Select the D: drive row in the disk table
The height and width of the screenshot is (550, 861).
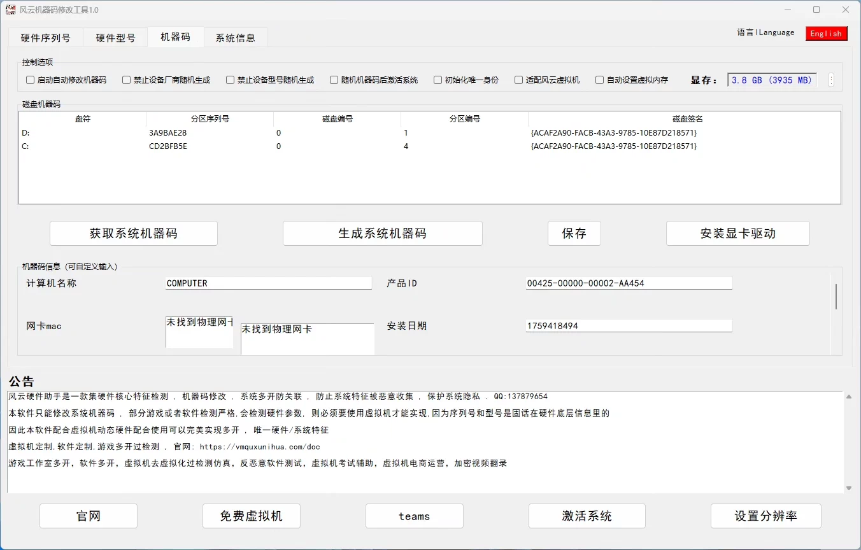pyautogui.click(x=255, y=132)
